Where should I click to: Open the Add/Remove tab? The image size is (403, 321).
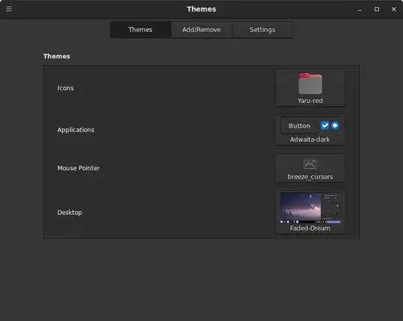coord(201,30)
